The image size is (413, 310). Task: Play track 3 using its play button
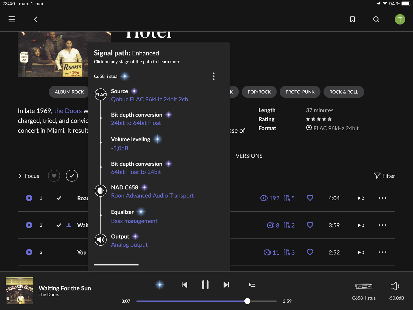pos(29,252)
